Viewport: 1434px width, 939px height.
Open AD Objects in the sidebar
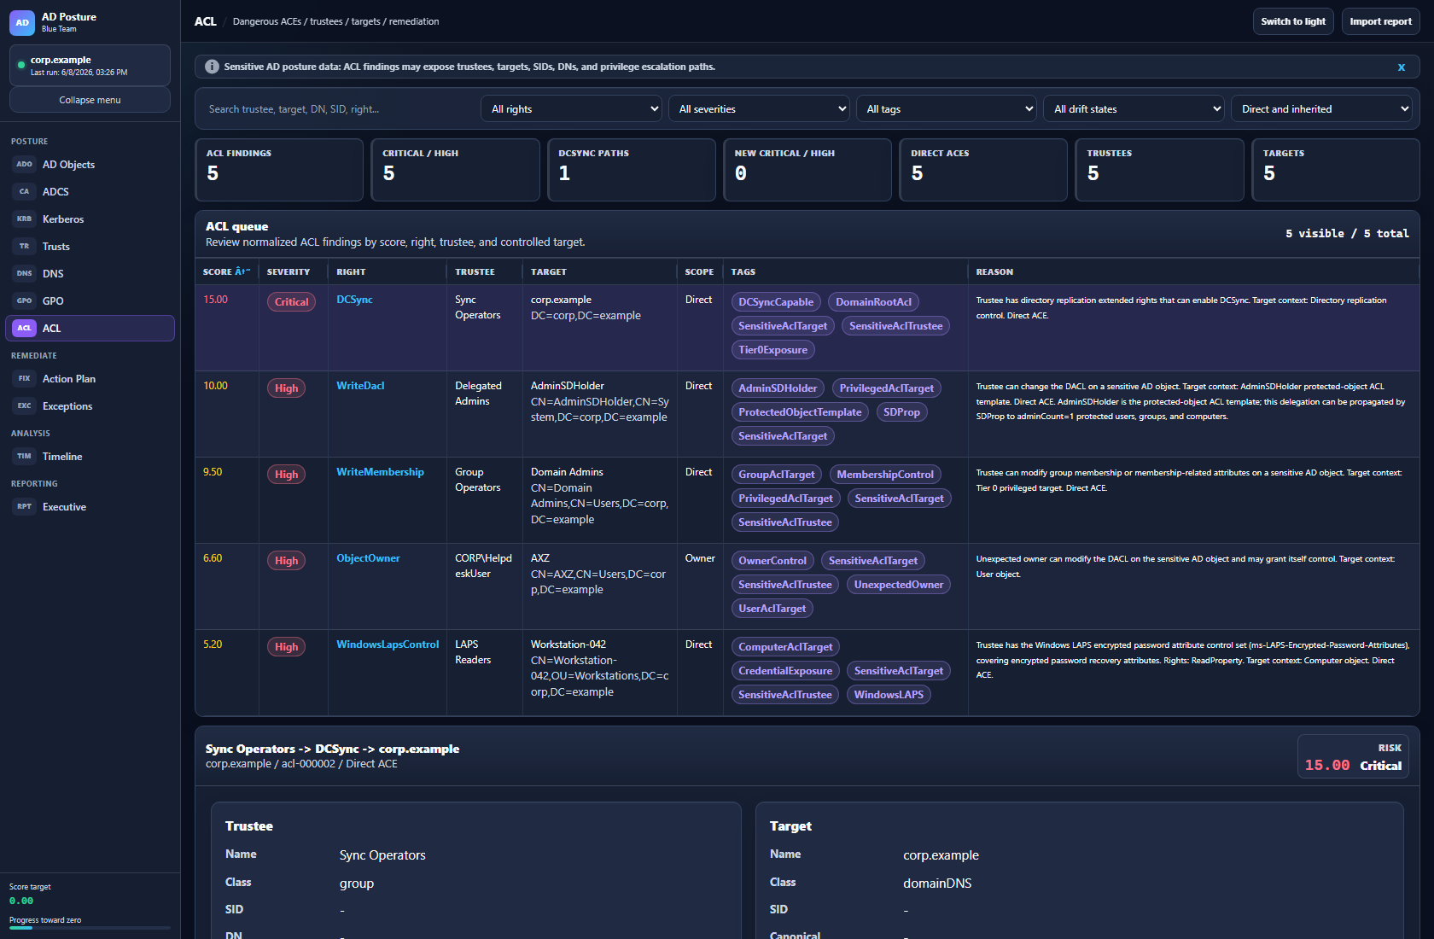[90, 165]
